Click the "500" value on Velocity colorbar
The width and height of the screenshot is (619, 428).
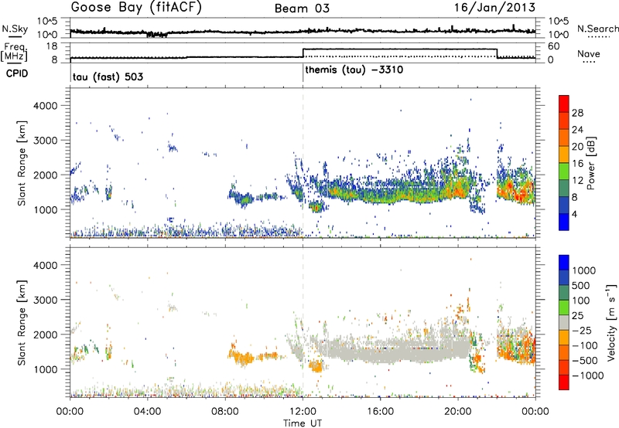click(x=581, y=286)
